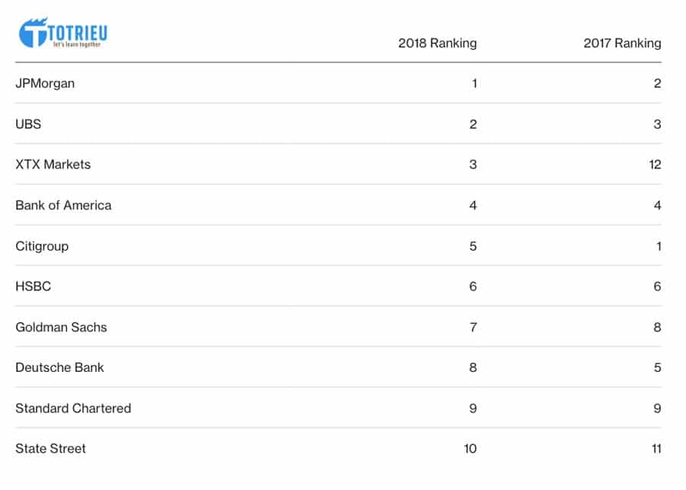
Task: Click the Bank of America name
Action: [63, 205]
